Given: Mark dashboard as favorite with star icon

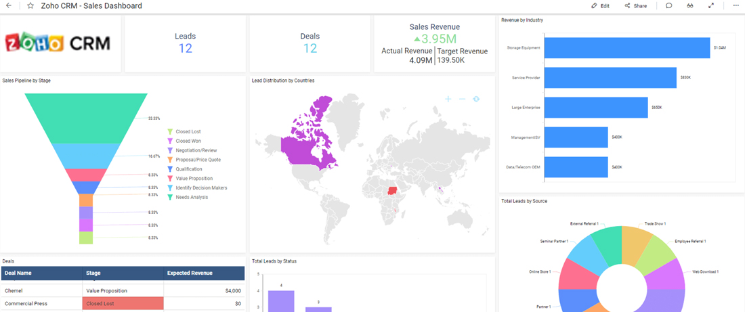Looking at the screenshot, I should (x=30, y=6).
